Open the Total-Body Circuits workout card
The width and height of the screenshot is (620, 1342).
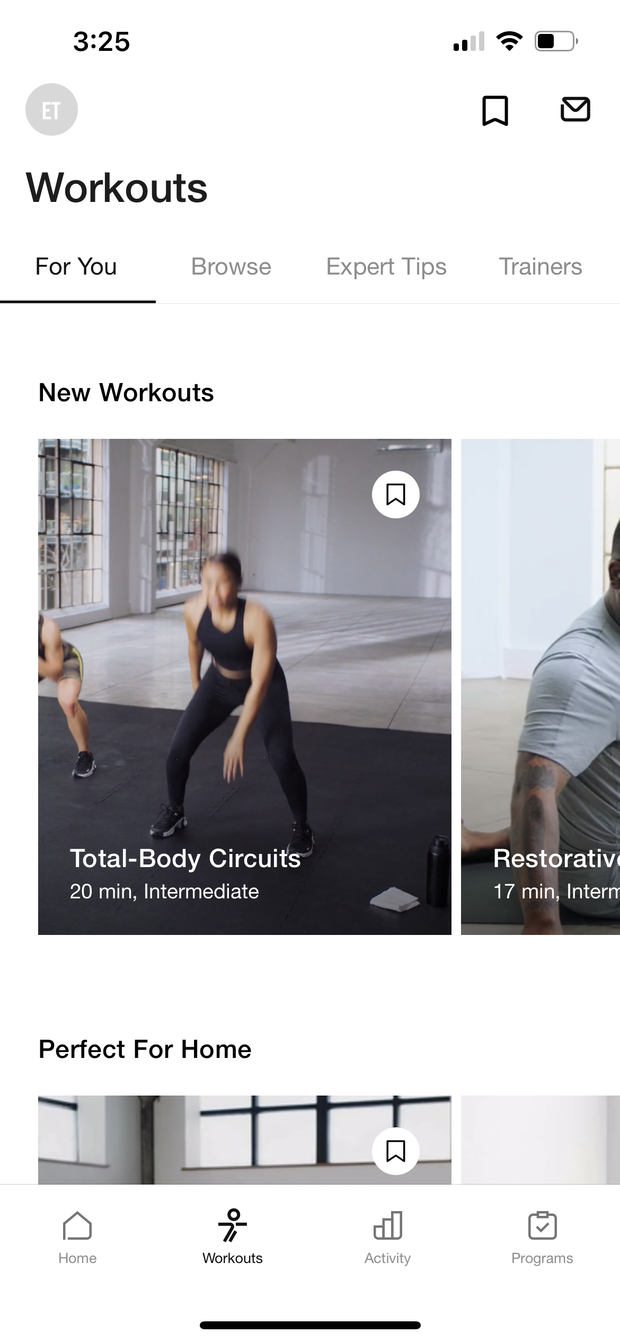coord(245,687)
